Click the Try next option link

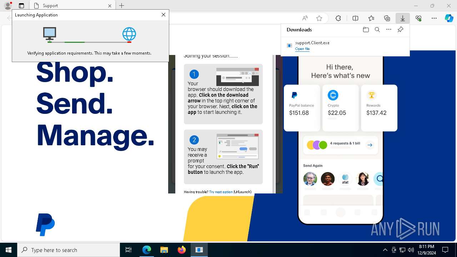coord(221,192)
